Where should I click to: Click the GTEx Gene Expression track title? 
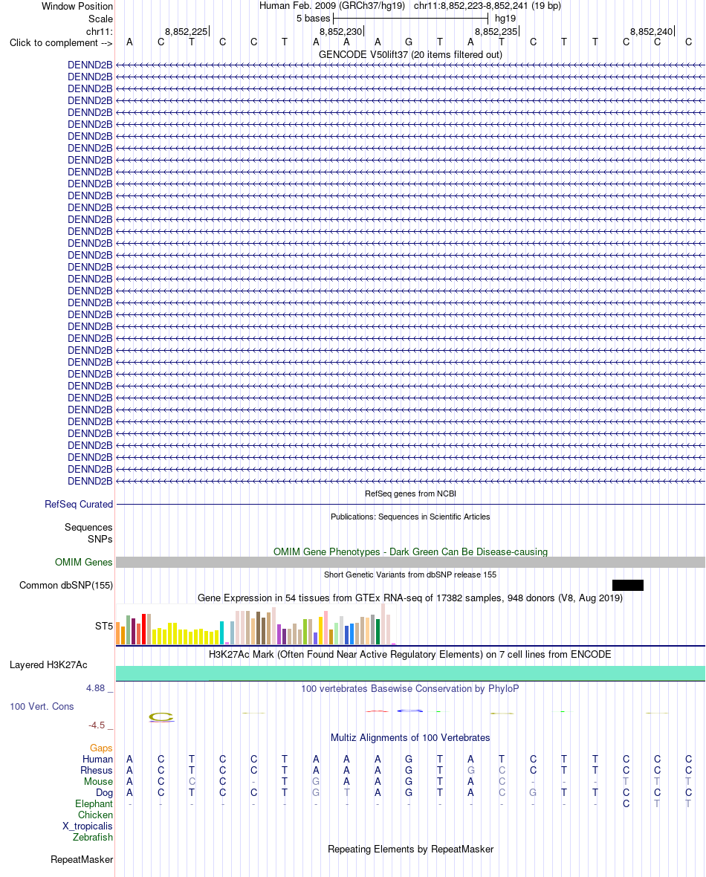coord(410,598)
